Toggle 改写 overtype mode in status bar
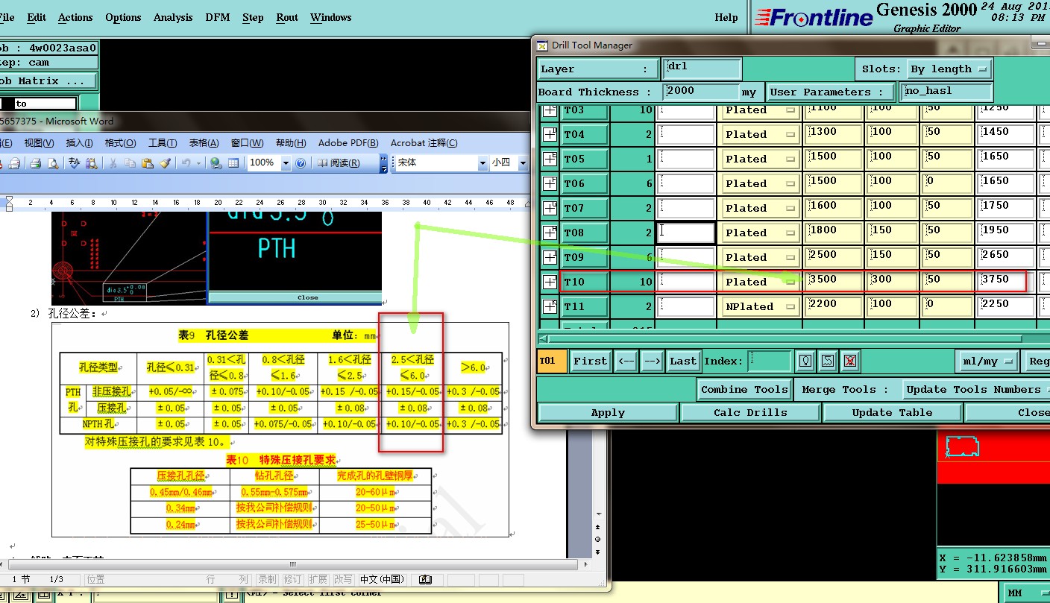This screenshot has height=603, width=1050. pos(343,579)
